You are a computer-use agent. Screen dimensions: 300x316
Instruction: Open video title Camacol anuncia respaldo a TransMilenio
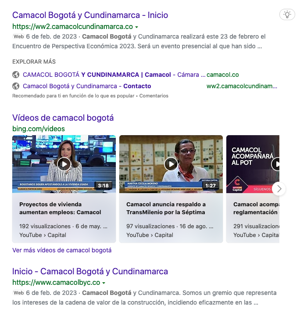point(166,208)
